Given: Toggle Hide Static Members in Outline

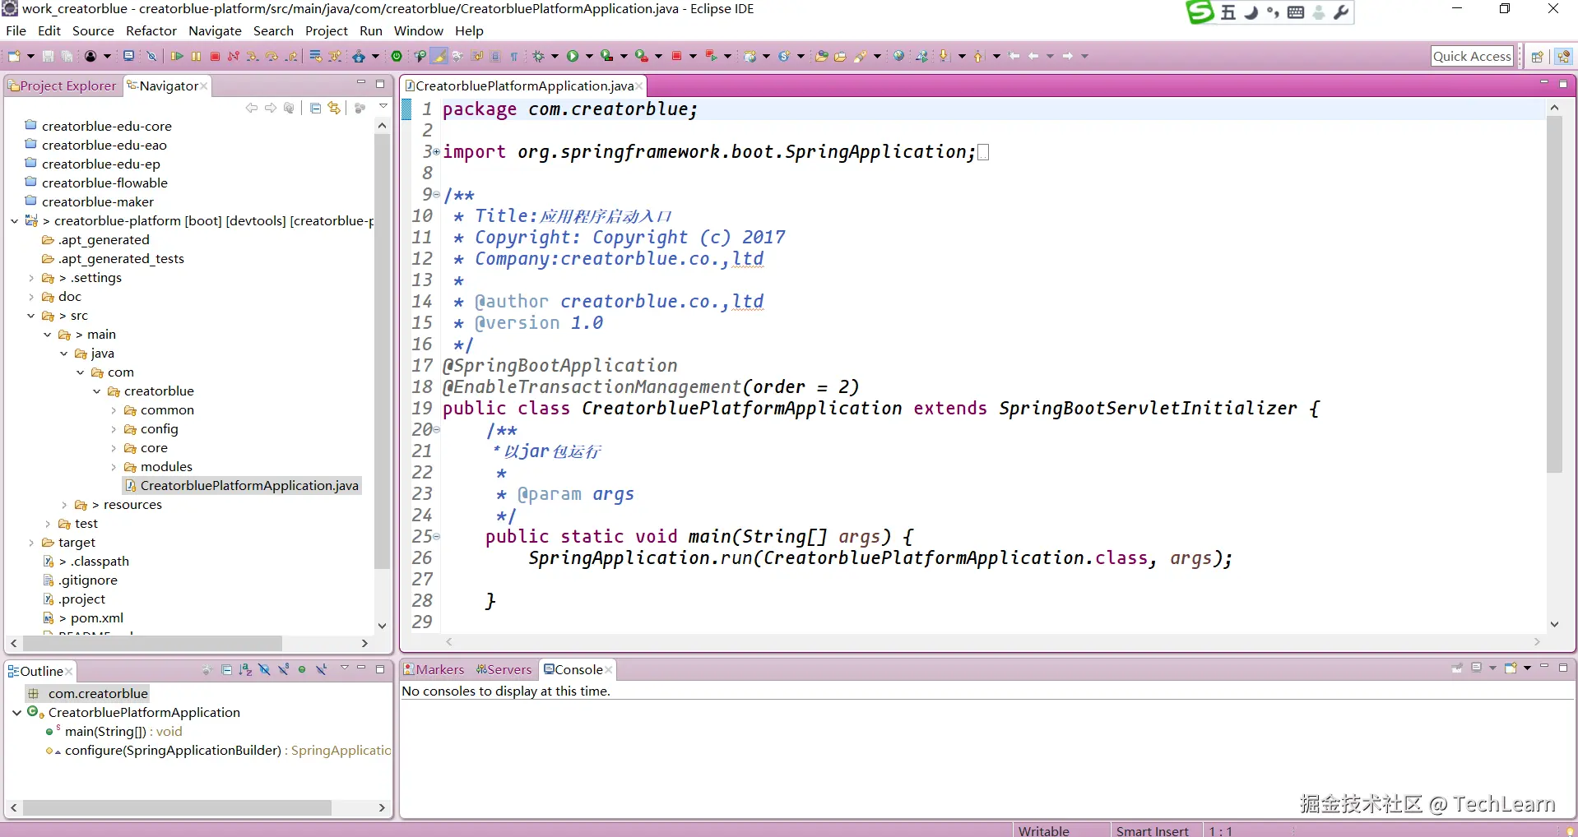Looking at the screenshot, I should pos(283,670).
